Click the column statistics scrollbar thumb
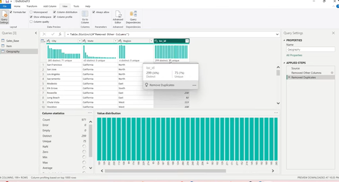The width and height of the screenshot is (339, 182). 91,140
